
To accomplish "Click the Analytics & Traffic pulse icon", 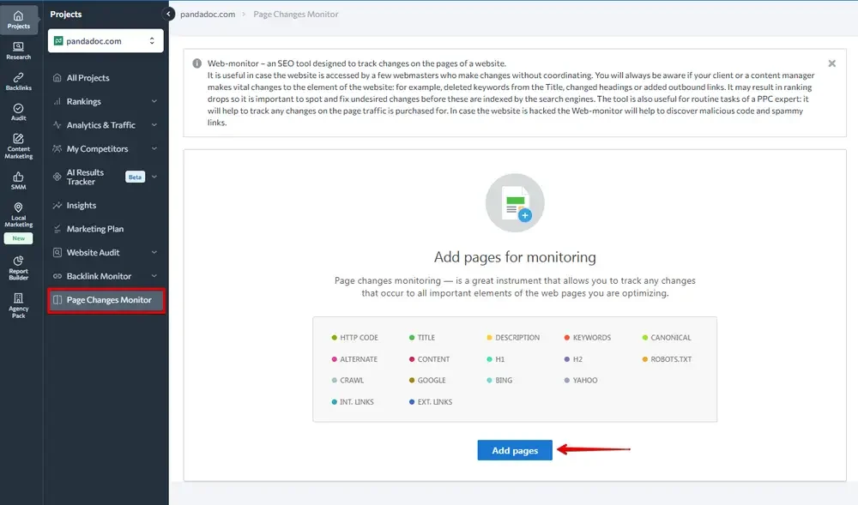I will (x=57, y=124).
